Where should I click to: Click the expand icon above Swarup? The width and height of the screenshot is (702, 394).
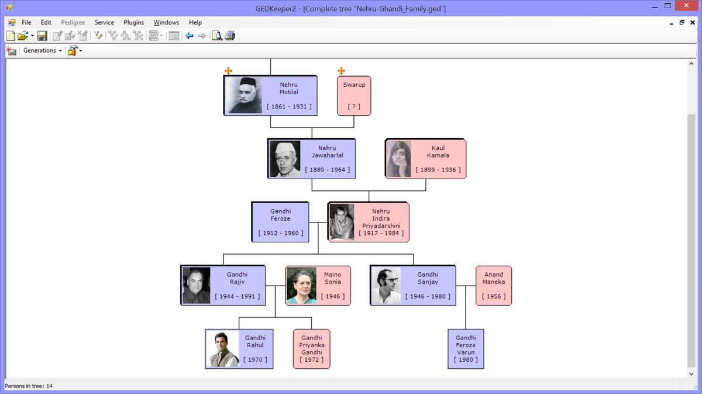341,71
